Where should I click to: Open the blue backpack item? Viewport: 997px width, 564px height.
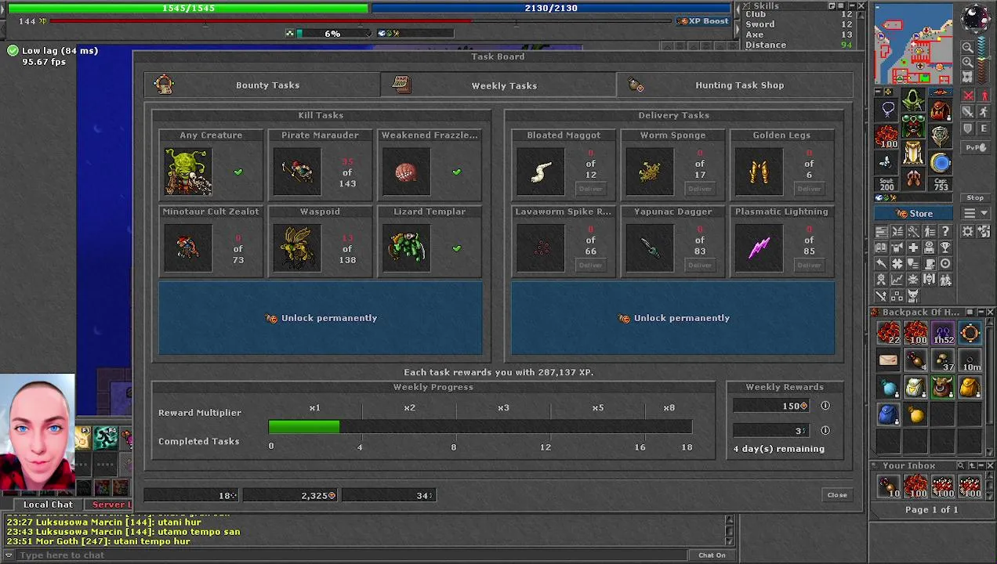pos(888,414)
